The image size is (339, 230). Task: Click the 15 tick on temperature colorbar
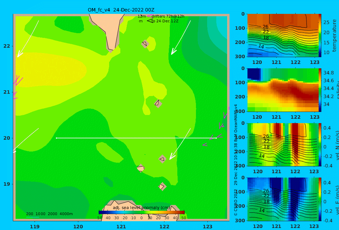coord(326,43)
